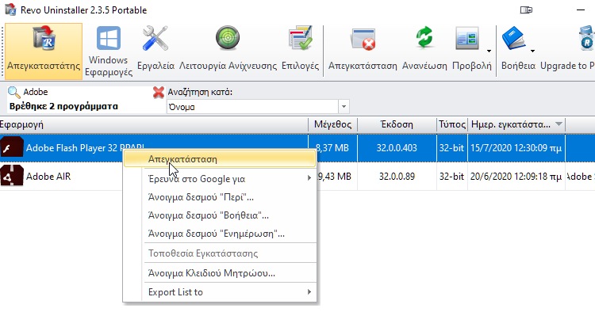Open the Εργαλεία tools icon

(x=155, y=51)
